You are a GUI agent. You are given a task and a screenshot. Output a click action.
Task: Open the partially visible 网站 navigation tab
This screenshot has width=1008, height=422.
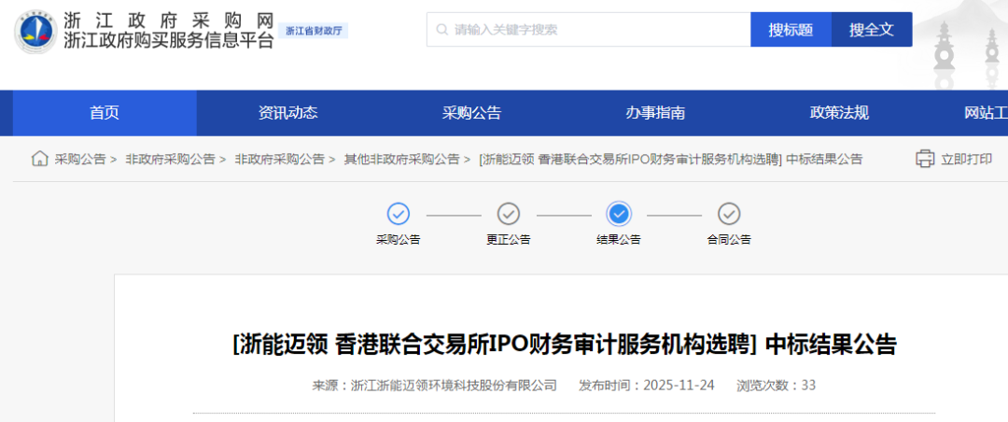(986, 113)
